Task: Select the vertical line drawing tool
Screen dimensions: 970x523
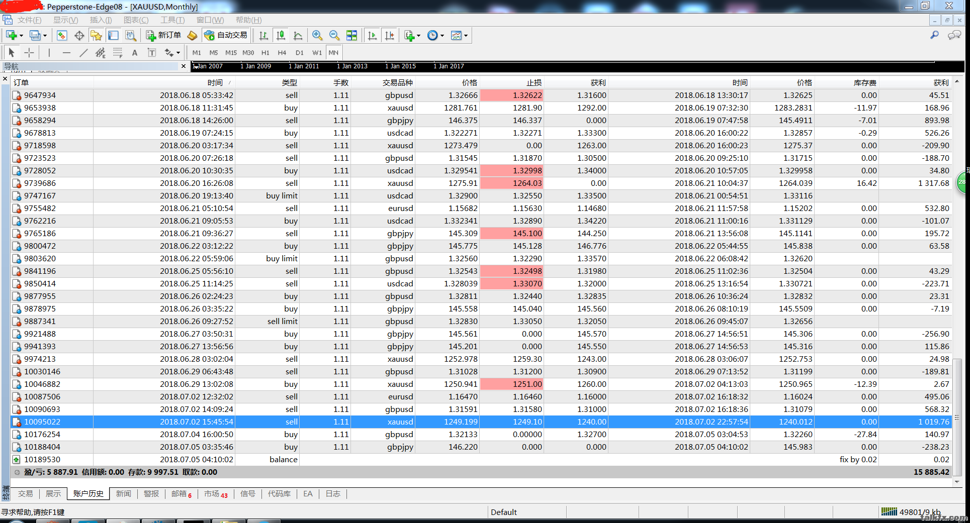Action: [x=49, y=52]
